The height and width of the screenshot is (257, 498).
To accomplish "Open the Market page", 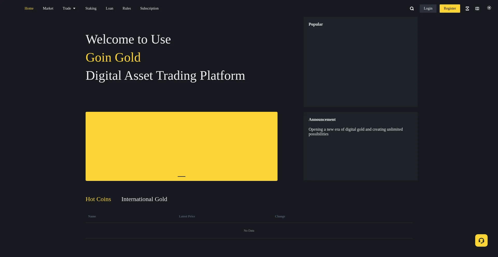I will point(48,9).
